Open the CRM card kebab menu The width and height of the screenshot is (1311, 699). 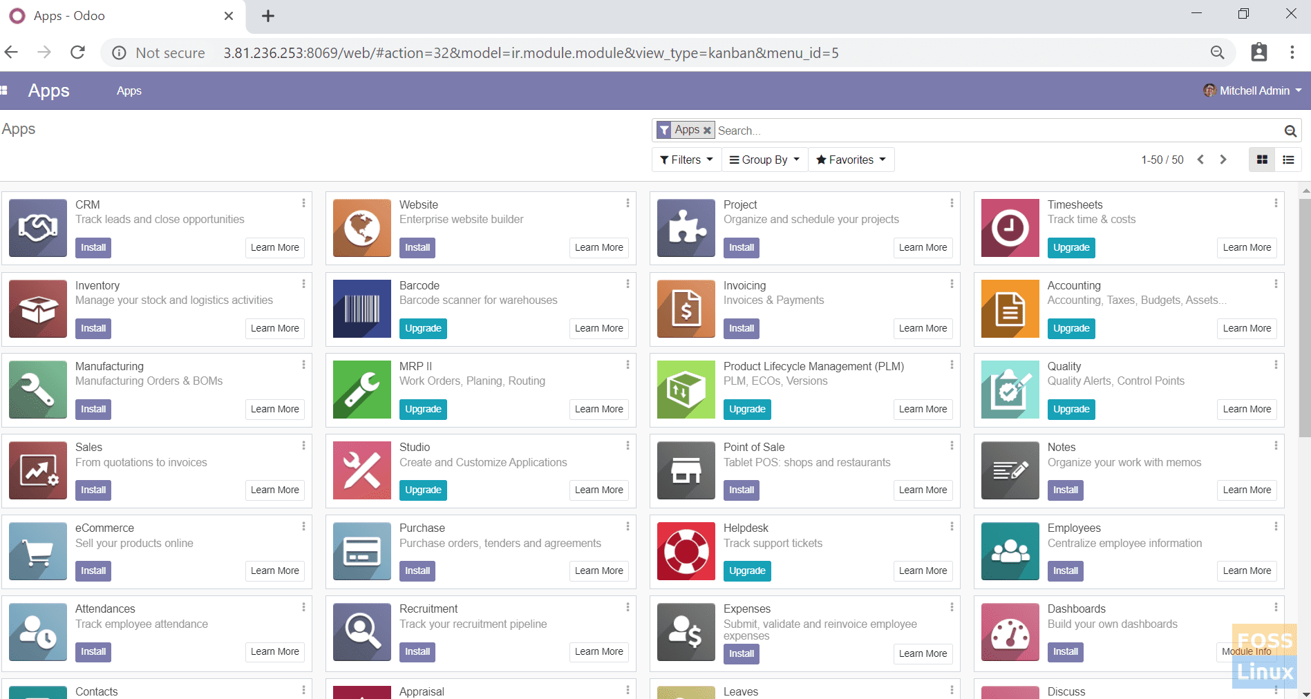[x=303, y=203]
